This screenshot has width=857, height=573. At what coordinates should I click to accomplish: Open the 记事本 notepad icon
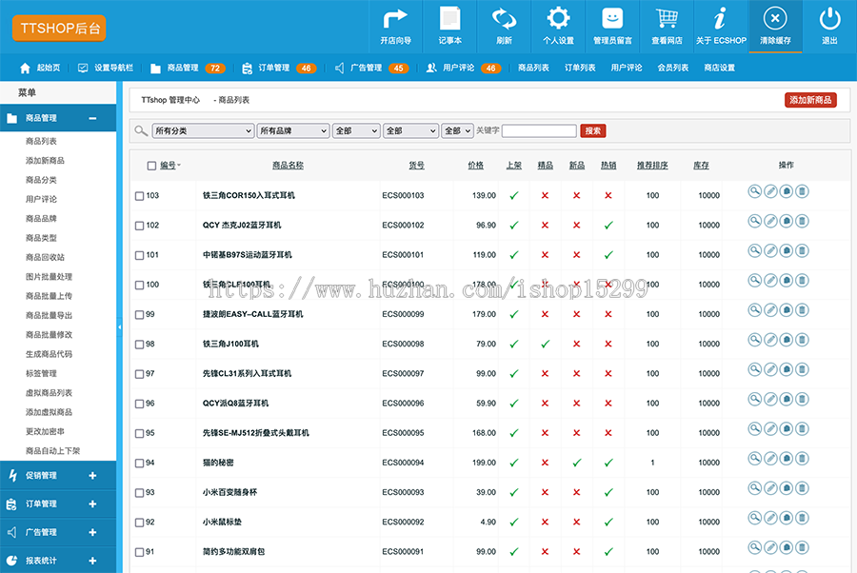click(449, 27)
